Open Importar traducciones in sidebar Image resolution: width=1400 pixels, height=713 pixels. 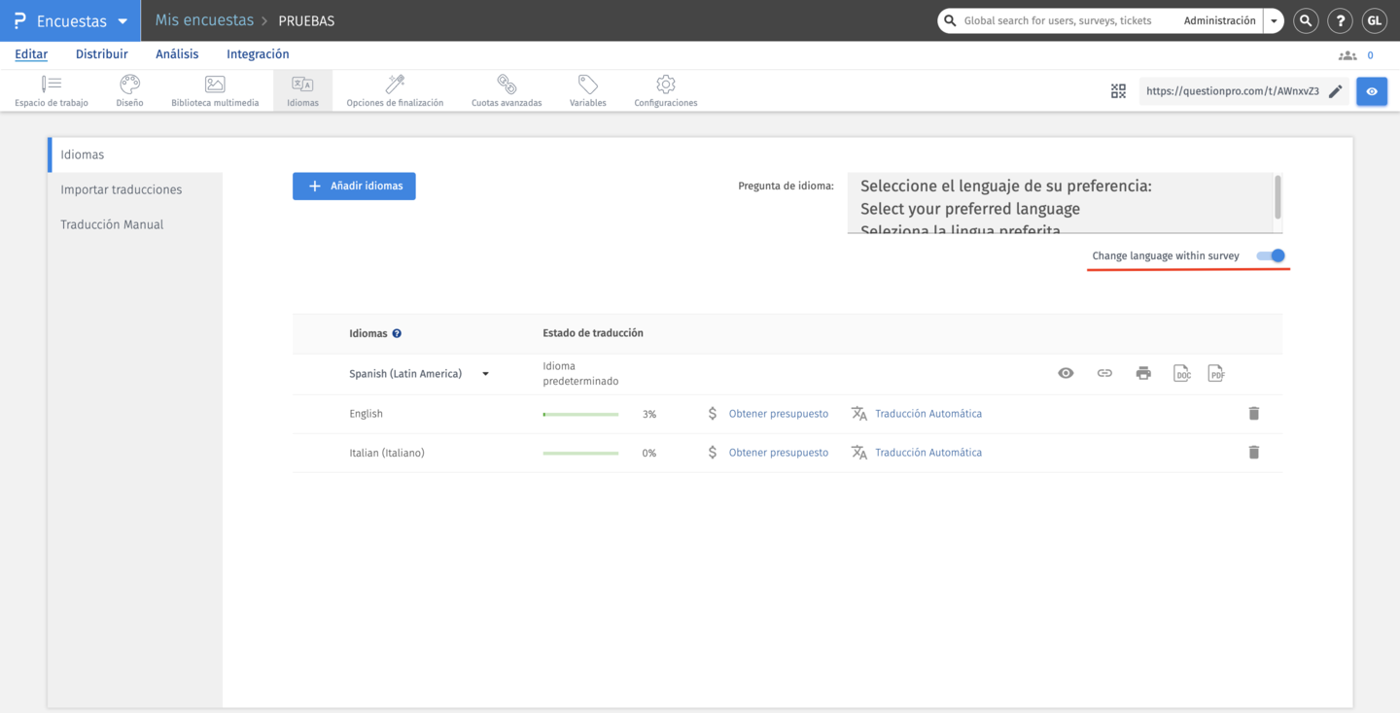point(122,189)
